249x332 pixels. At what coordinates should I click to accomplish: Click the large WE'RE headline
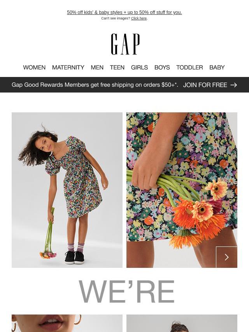pos(126,292)
